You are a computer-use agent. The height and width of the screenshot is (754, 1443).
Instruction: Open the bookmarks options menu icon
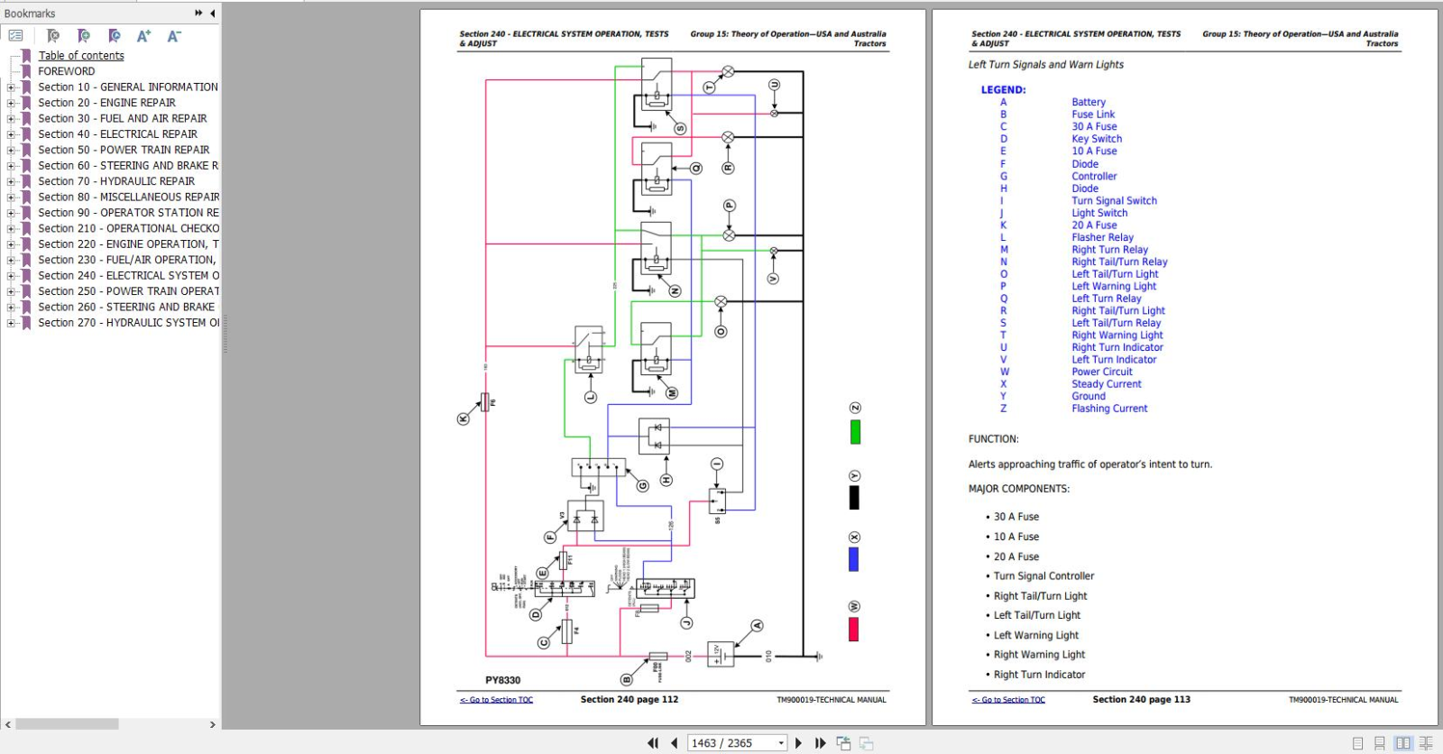(x=16, y=36)
